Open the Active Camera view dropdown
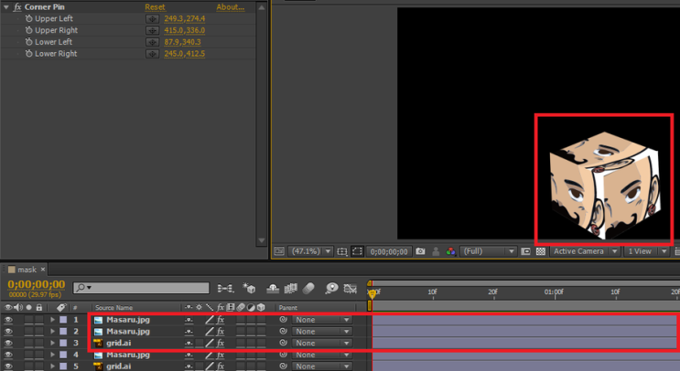This screenshot has width=680, height=371. (x=584, y=251)
